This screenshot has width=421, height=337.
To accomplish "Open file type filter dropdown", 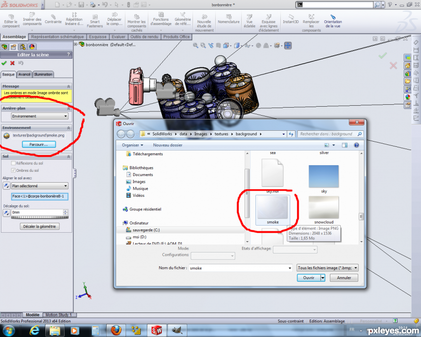I will [x=328, y=268].
